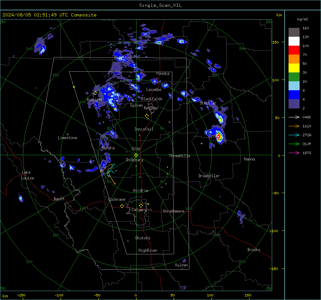Click the orange 111V arrow in legend
The width and height of the screenshot is (321, 300).
click(294, 126)
